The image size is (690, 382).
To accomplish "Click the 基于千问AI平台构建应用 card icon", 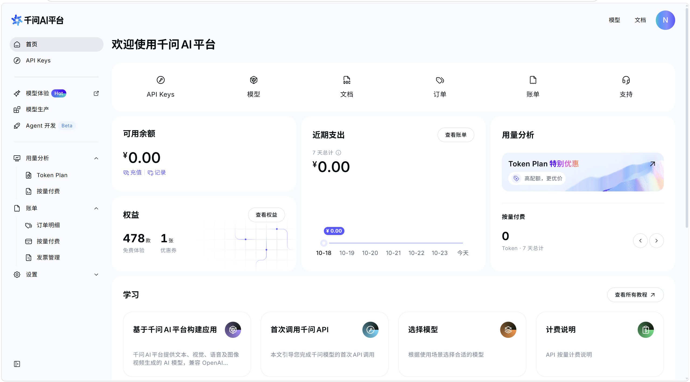I will (x=233, y=330).
